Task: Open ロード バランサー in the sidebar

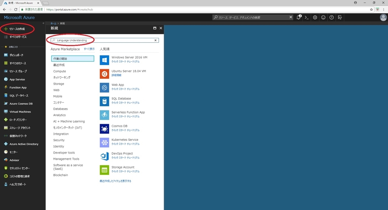Action: (x=18, y=120)
